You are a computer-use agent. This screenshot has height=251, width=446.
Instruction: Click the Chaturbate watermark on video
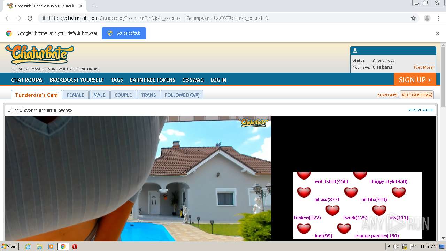(x=254, y=122)
